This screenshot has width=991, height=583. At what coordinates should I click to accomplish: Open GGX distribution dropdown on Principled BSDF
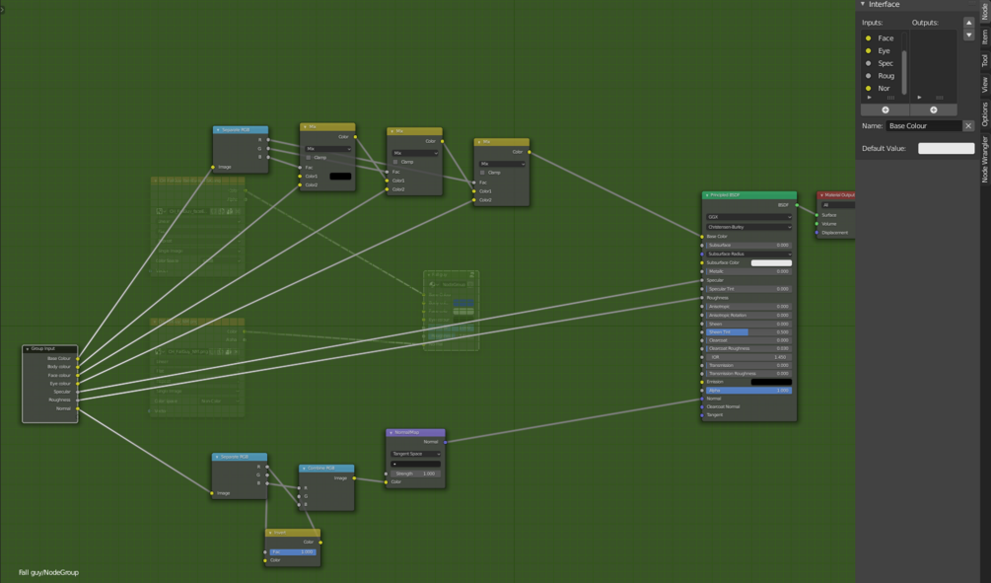point(749,217)
